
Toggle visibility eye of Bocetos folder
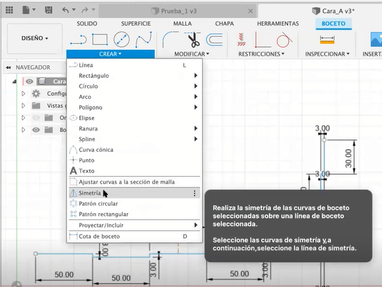tap(36, 129)
